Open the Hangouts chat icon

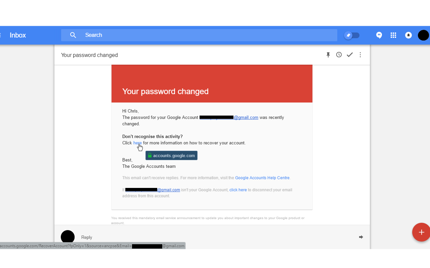point(379,35)
